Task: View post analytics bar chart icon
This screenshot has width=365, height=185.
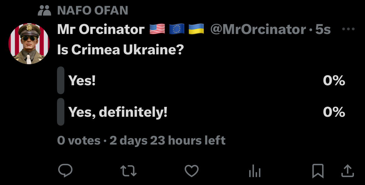Action: [255, 171]
